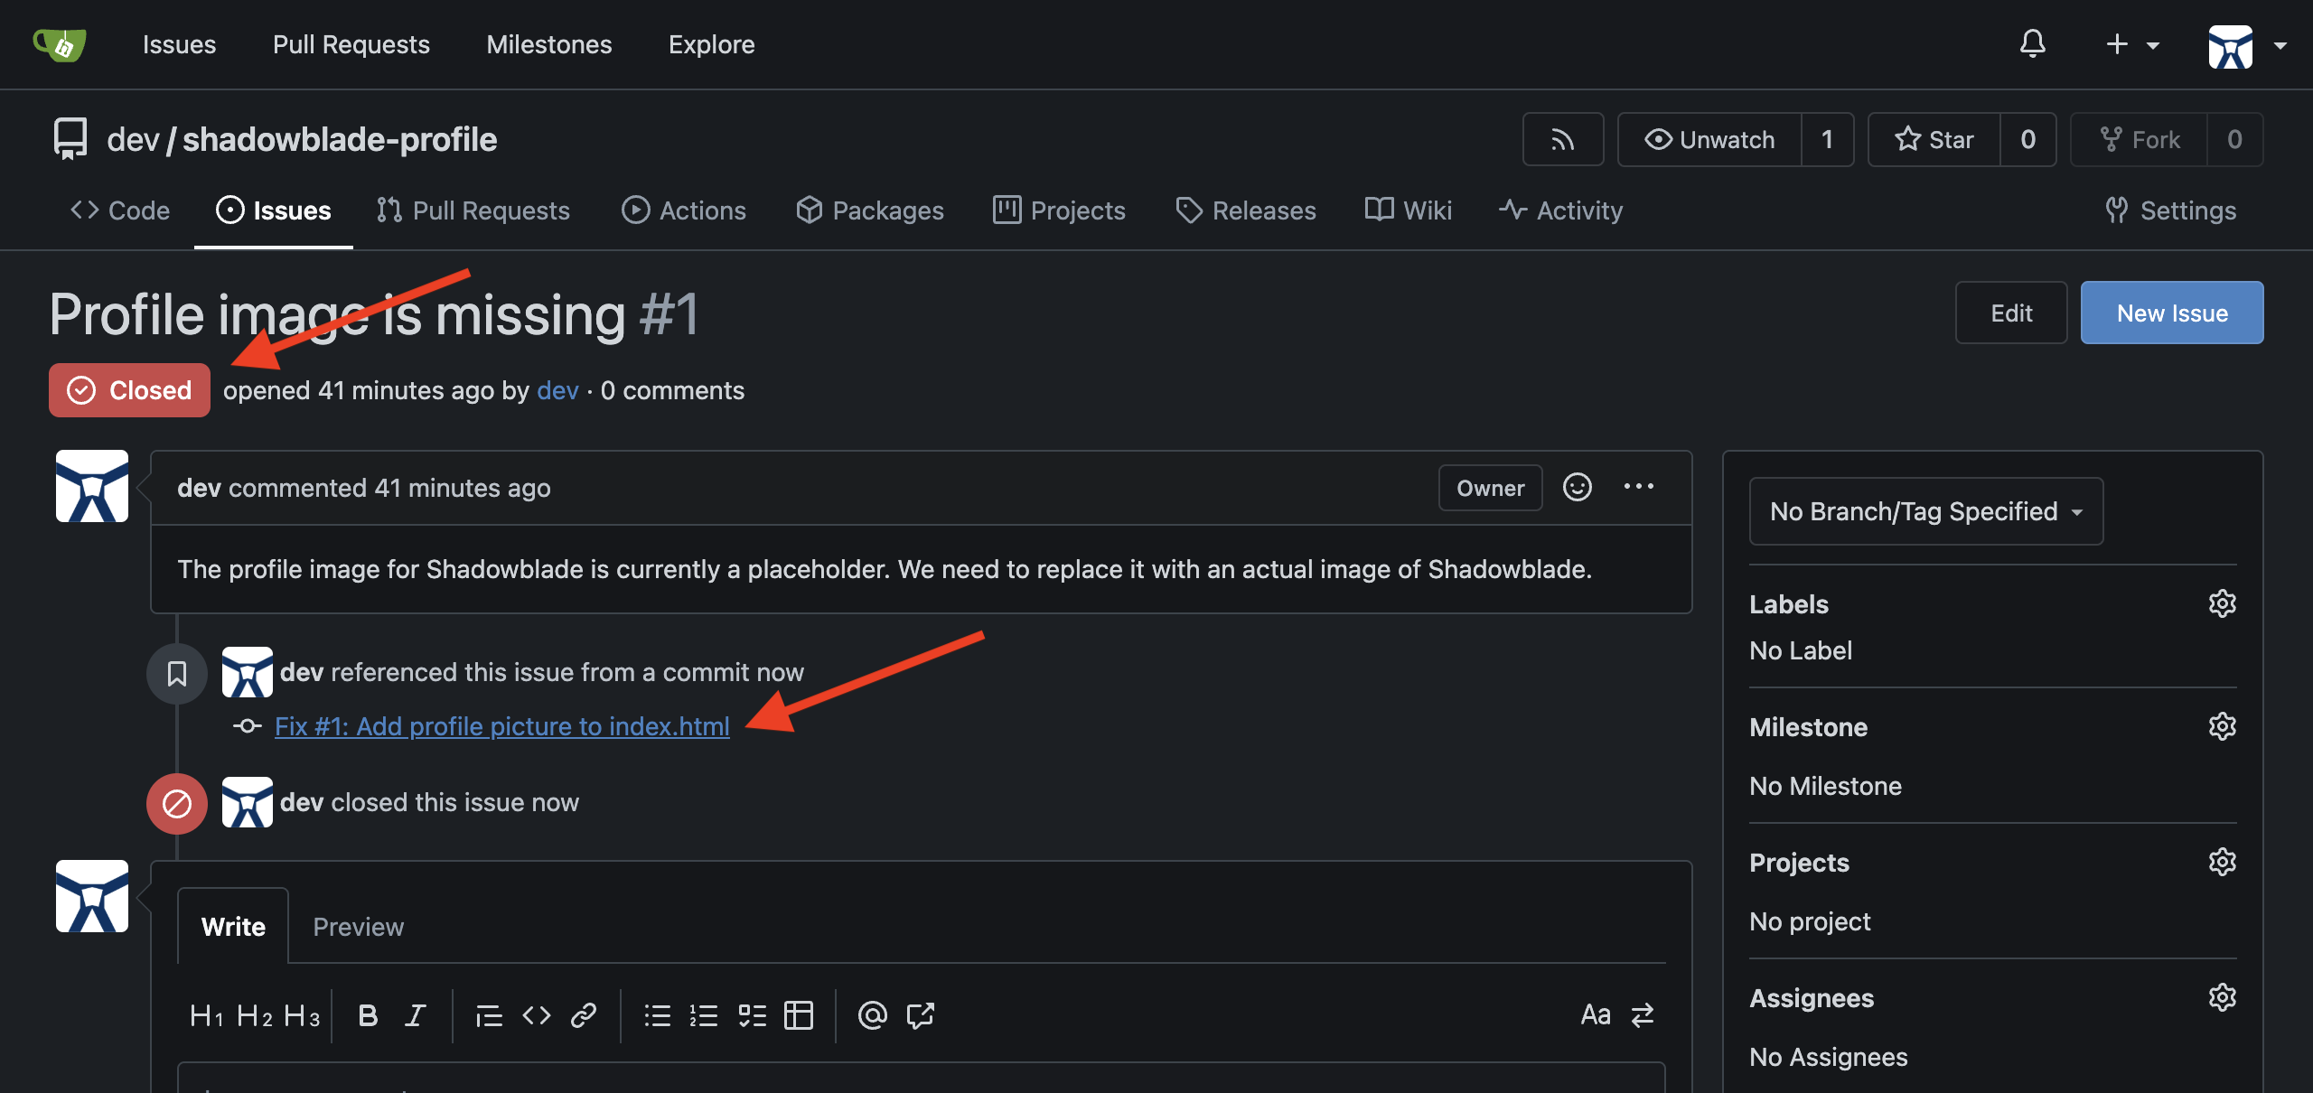Viewport: 2313px width, 1093px height.
Task: Toggle Star on the repository
Action: [x=1934, y=139]
